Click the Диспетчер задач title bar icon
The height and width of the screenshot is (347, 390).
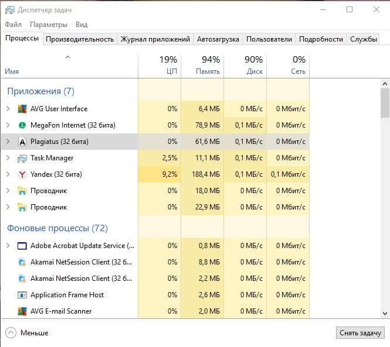(x=10, y=10)
